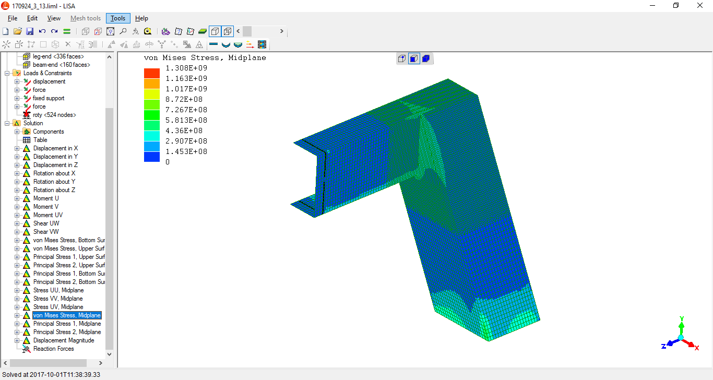Open the View menu
This screenshot has width=713, height=380.
pos(54,18)
